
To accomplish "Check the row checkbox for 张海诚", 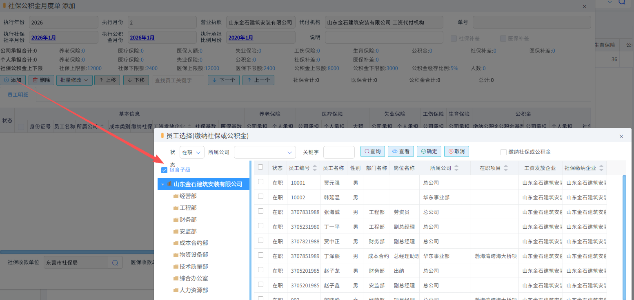I will [261, 211].
